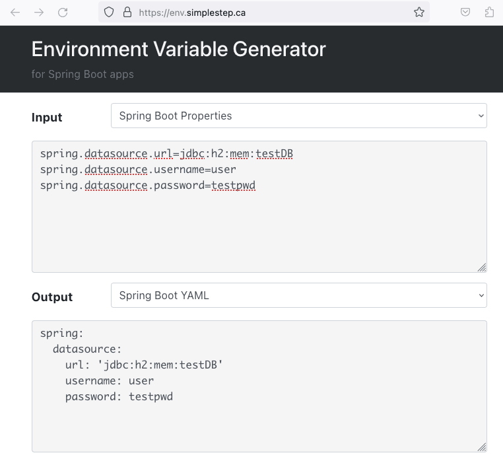Open the browser extensions menu

489,12
